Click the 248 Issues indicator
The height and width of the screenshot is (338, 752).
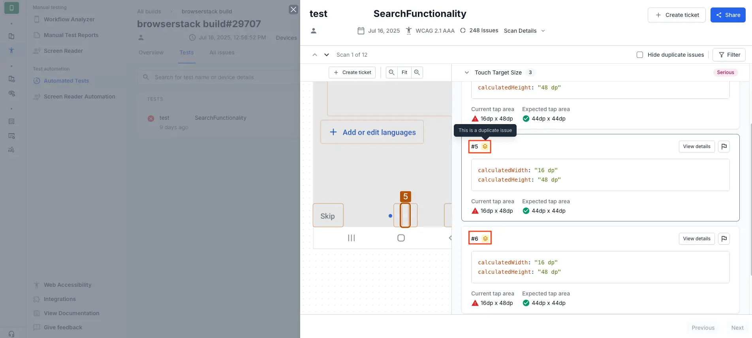click(479, 31)
